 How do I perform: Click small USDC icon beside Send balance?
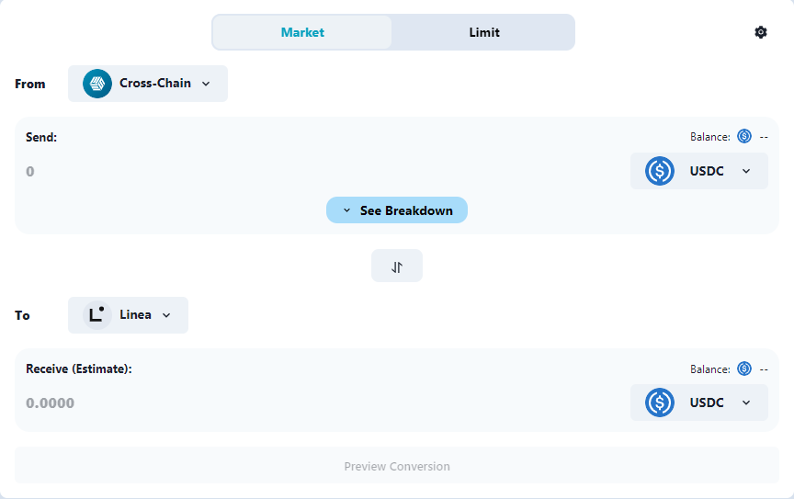(744, 136)
